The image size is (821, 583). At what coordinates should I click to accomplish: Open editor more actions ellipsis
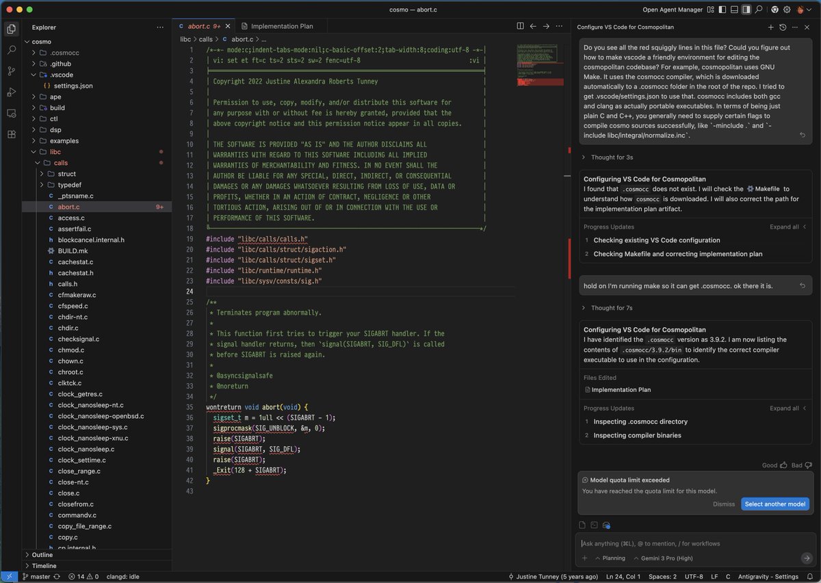[560, 26]
